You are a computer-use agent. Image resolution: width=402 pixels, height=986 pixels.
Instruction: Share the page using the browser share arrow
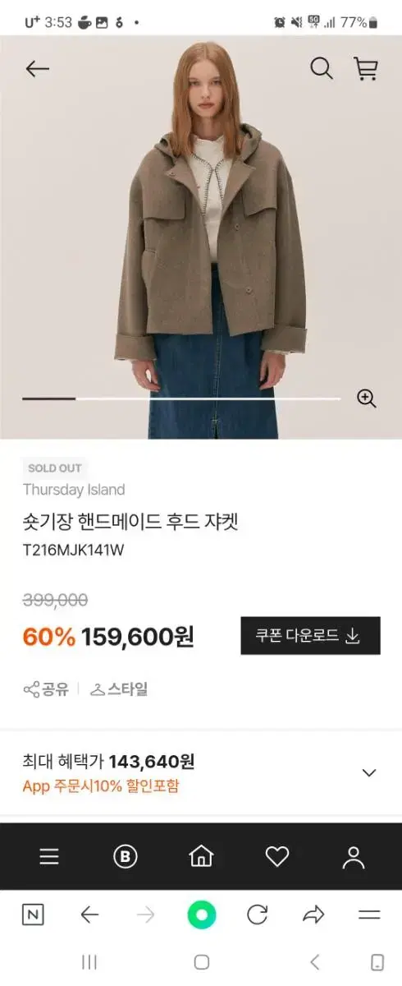pos(313,915)
